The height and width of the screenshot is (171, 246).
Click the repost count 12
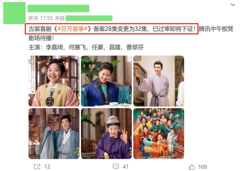(47, 167)
